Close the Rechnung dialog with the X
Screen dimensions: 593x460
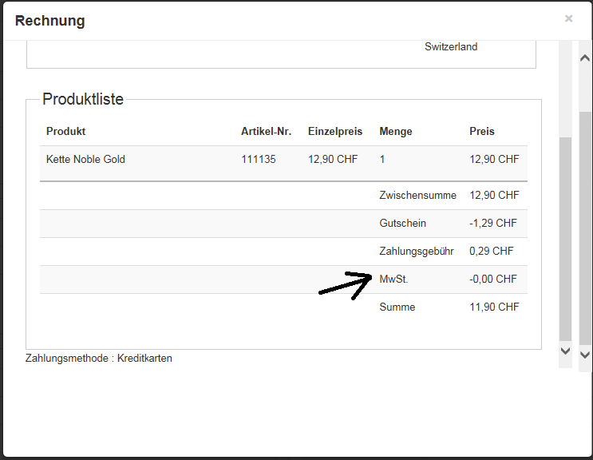(568, 18)
